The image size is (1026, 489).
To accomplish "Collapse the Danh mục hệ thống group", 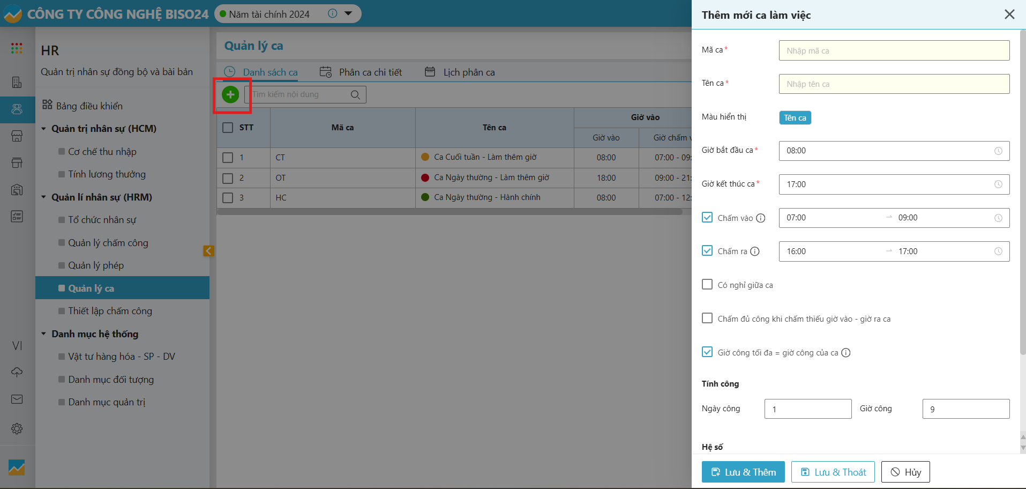I will (44, 334).
